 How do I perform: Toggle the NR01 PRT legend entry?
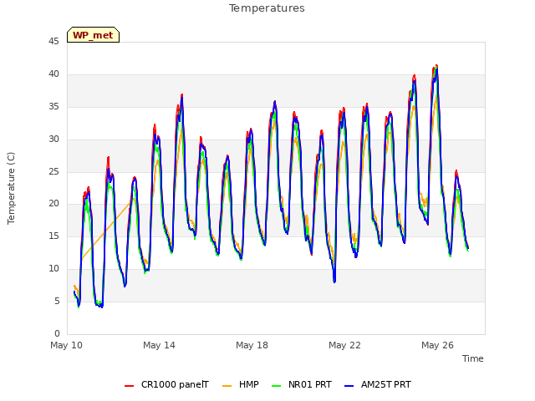pos(302,384)
